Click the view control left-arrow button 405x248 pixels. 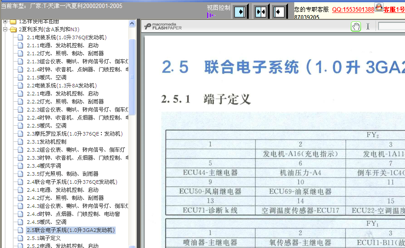[279, 12]
